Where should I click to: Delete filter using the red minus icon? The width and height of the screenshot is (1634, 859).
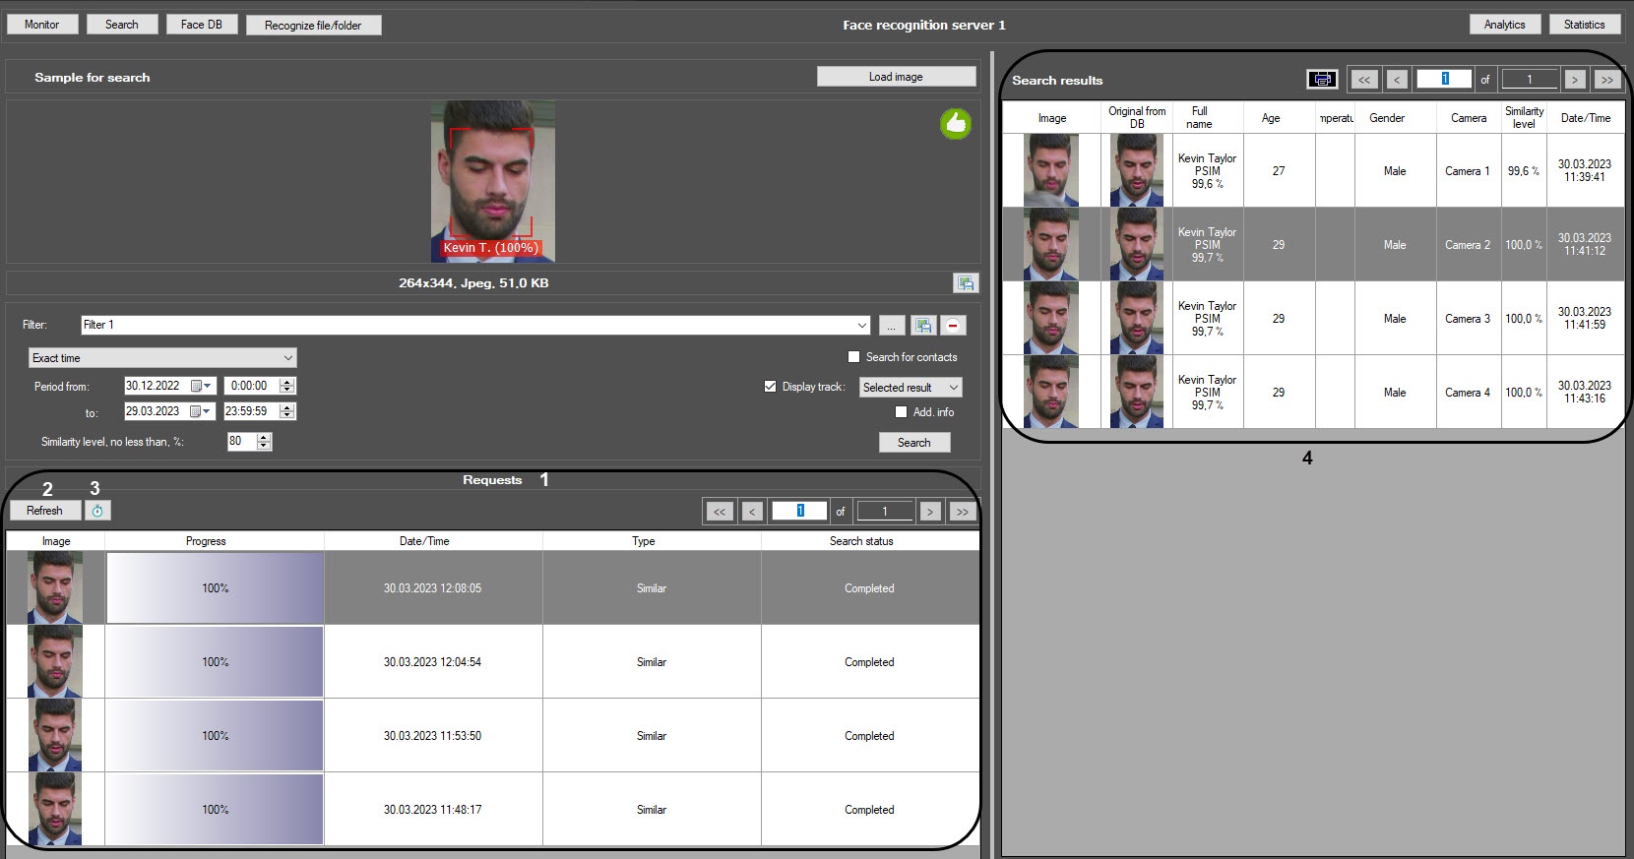pos(953,325)
